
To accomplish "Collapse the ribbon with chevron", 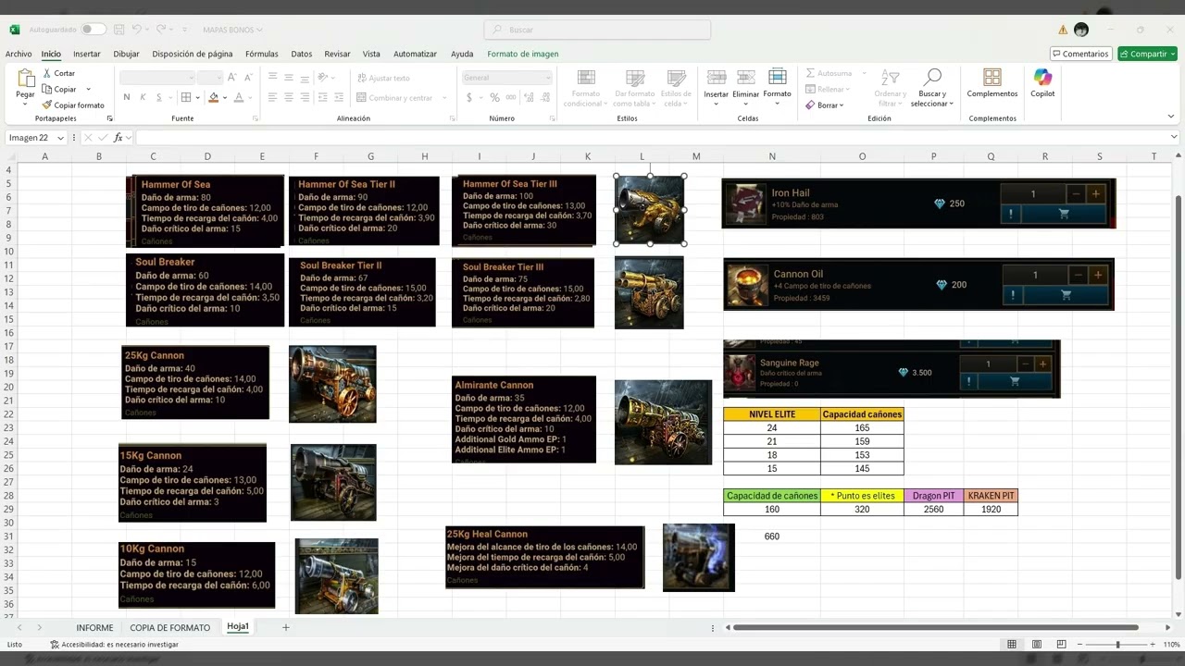I will (x=1173, y=117).
